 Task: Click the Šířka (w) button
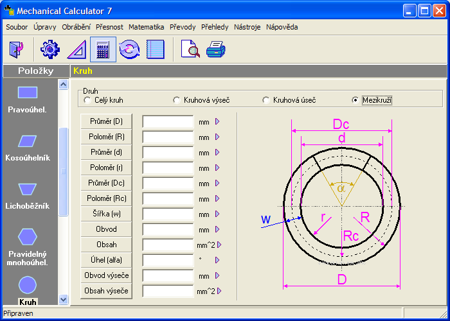[106, 214]
